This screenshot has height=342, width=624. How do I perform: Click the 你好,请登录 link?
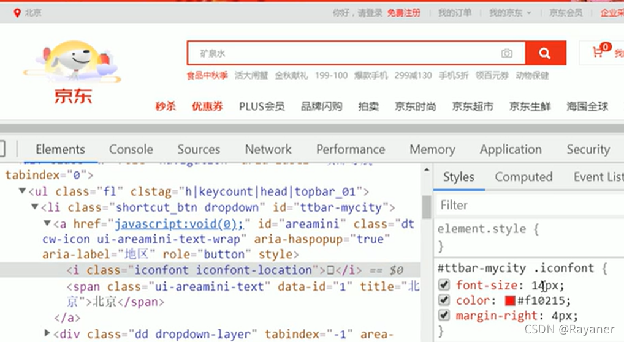tap(357, 13)
